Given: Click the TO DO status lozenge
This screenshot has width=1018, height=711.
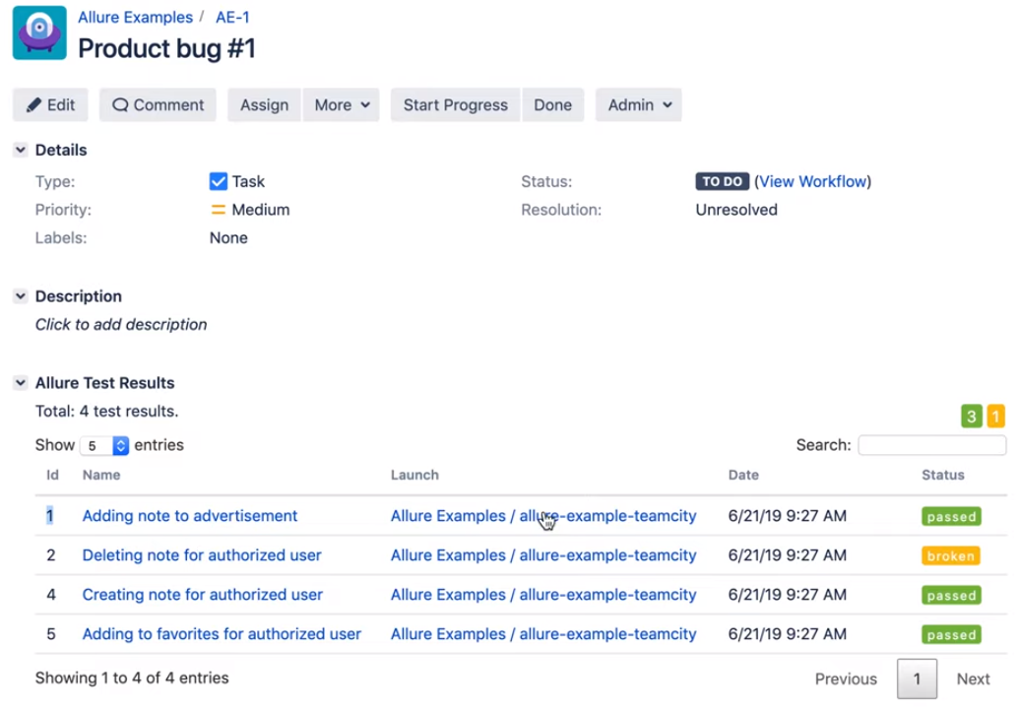Looking at the screenshot, I should point(722,181).
